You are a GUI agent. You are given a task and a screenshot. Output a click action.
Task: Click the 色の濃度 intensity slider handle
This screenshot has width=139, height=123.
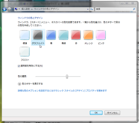pos(67,76)
